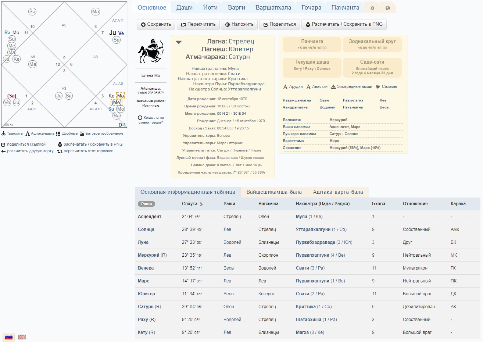This screenshot has width=483, height=342.
Task: Click Луна in the table
Action: (x=143, y=242)
